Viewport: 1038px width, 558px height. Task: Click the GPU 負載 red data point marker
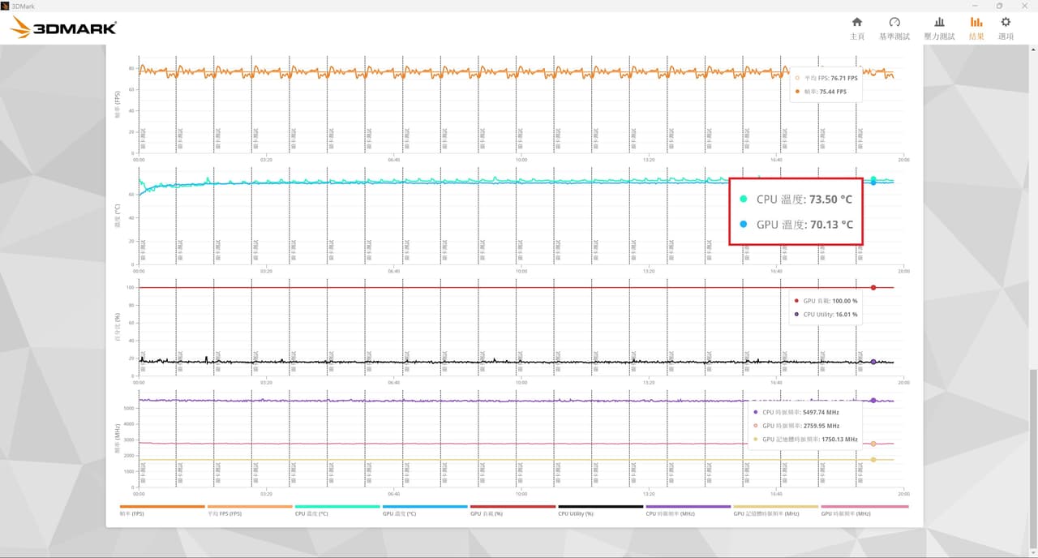(873, 287)
